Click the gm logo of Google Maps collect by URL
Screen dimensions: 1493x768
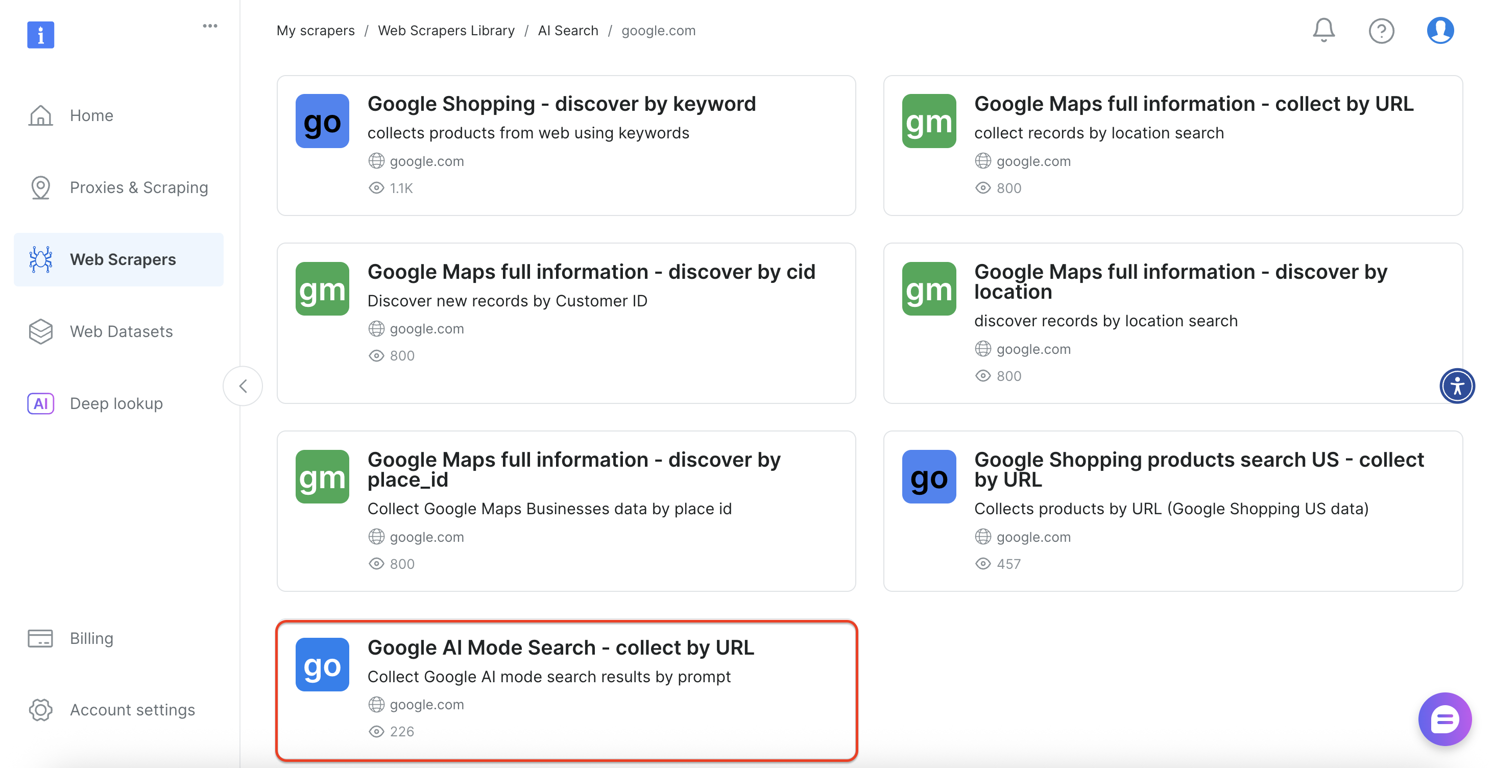pos(929,121)
